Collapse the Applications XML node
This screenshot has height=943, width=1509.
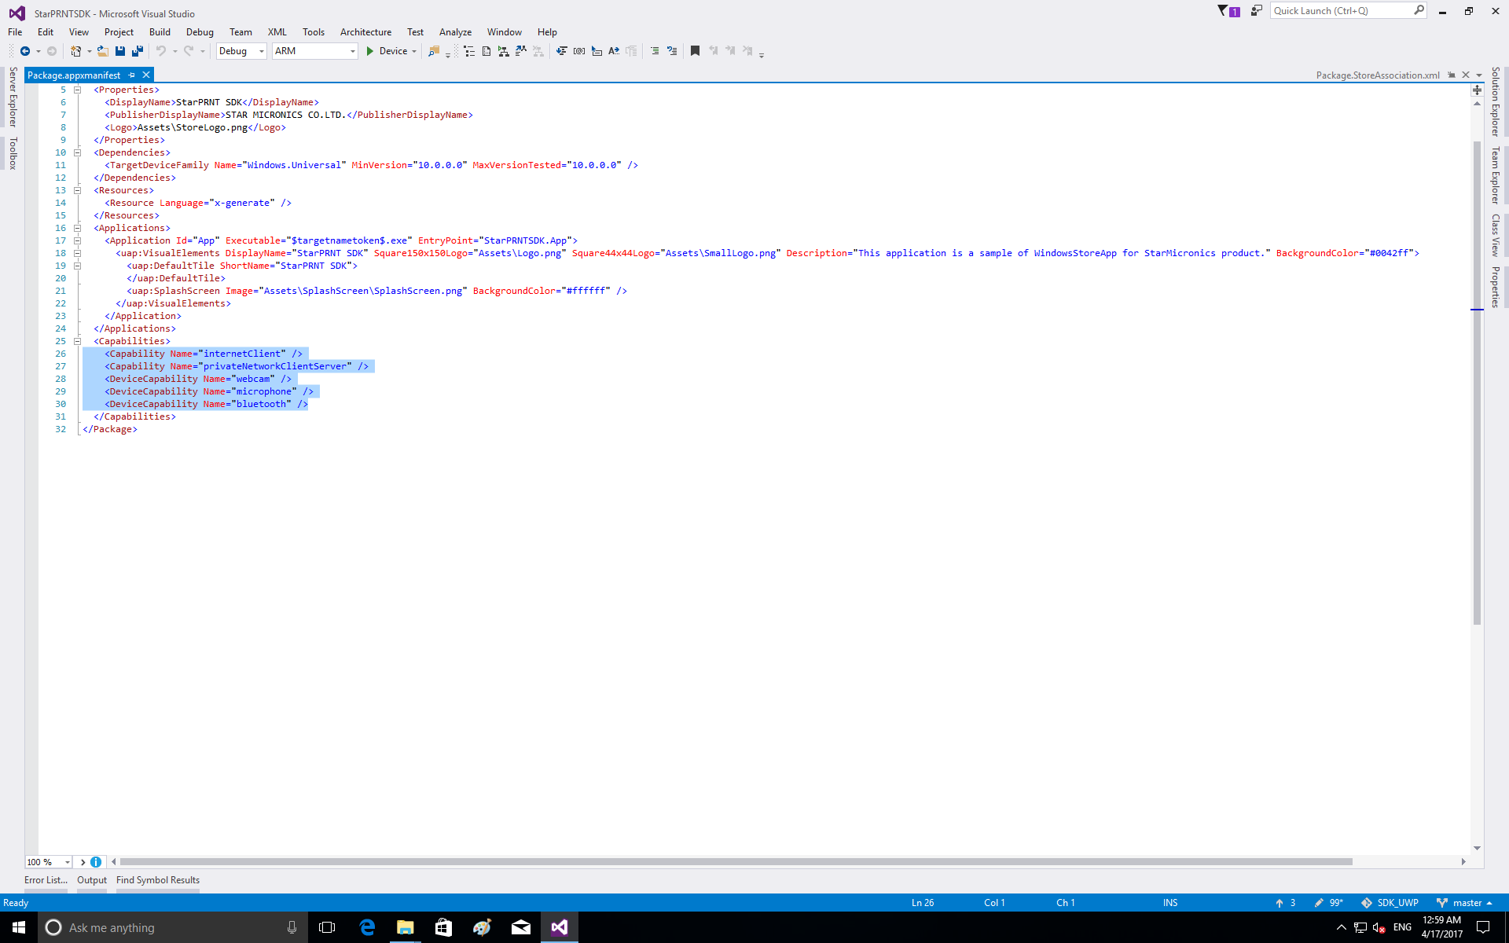pos(77,228)
